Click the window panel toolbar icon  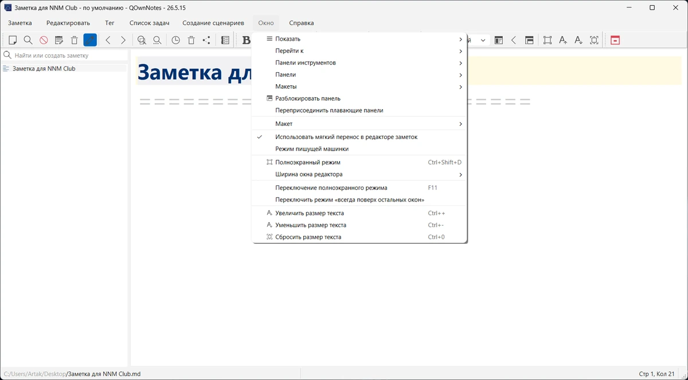529,40
